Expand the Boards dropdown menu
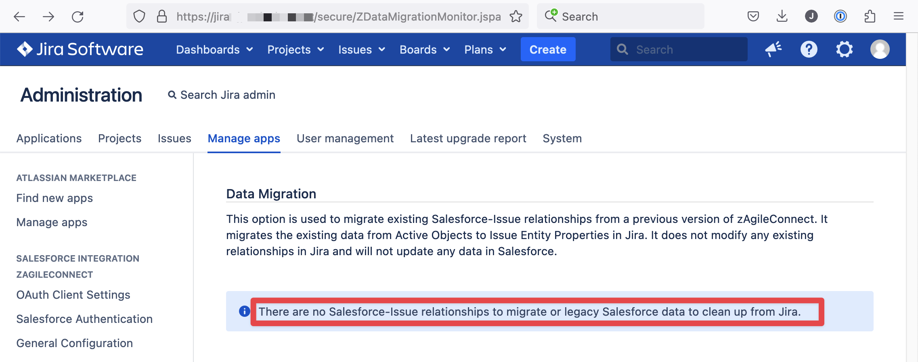This screenshot has width=918, height=362. pyautogui.click(x=424, y=50)
